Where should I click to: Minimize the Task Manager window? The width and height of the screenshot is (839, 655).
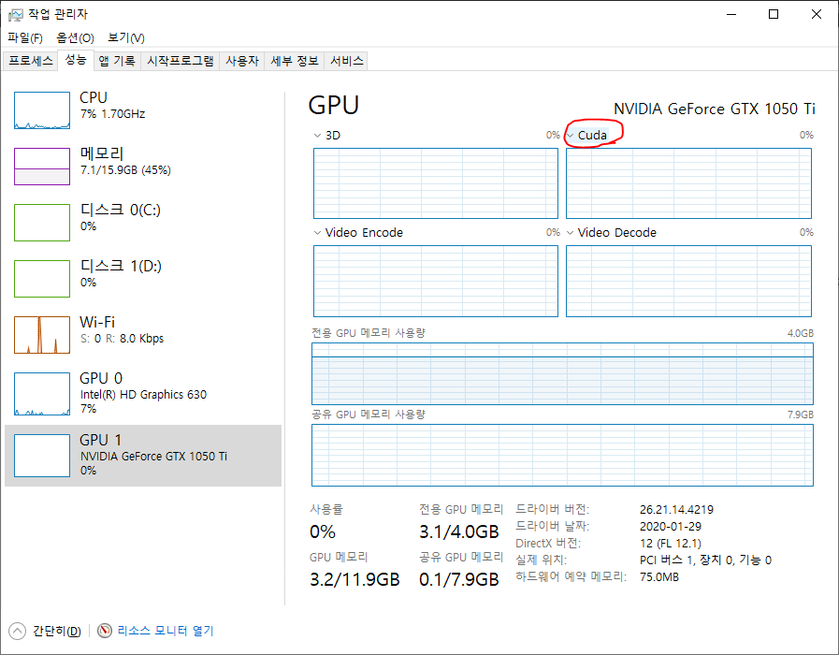[732, 14]
